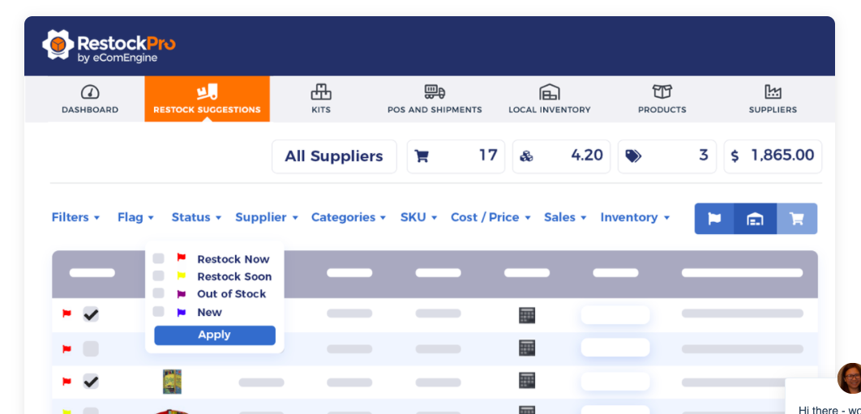Expand the Cost / Price dropdown
This screenshot has width=861, height=414.
click(x=491, y=217)
